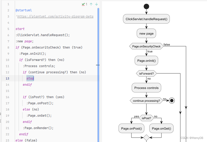Click the merge diamond below onPost and onGet
The height and width of the screenshot is (142, 207).
pos(146,138)
